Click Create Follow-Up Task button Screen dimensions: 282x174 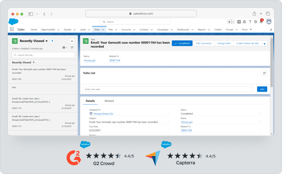tap(247, 43)
